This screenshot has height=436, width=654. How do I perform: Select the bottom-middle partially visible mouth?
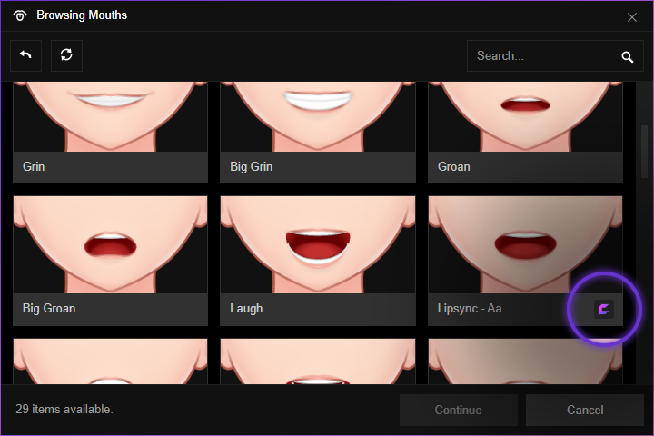click(x=317, y=362)
